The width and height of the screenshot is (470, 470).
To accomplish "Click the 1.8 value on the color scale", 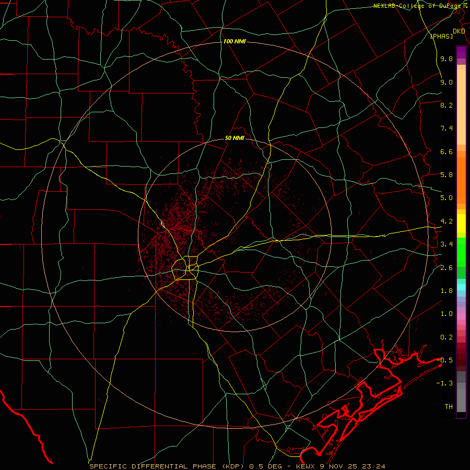I will (446, 291).
